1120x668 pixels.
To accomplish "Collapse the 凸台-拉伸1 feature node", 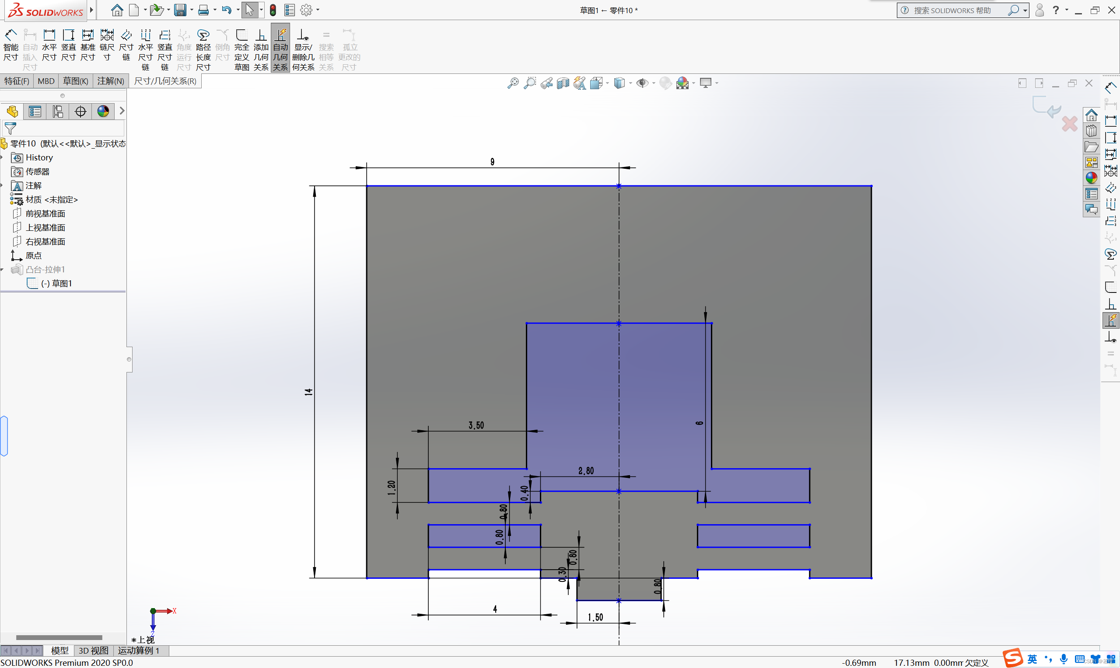I will click(x=2, y=270).
